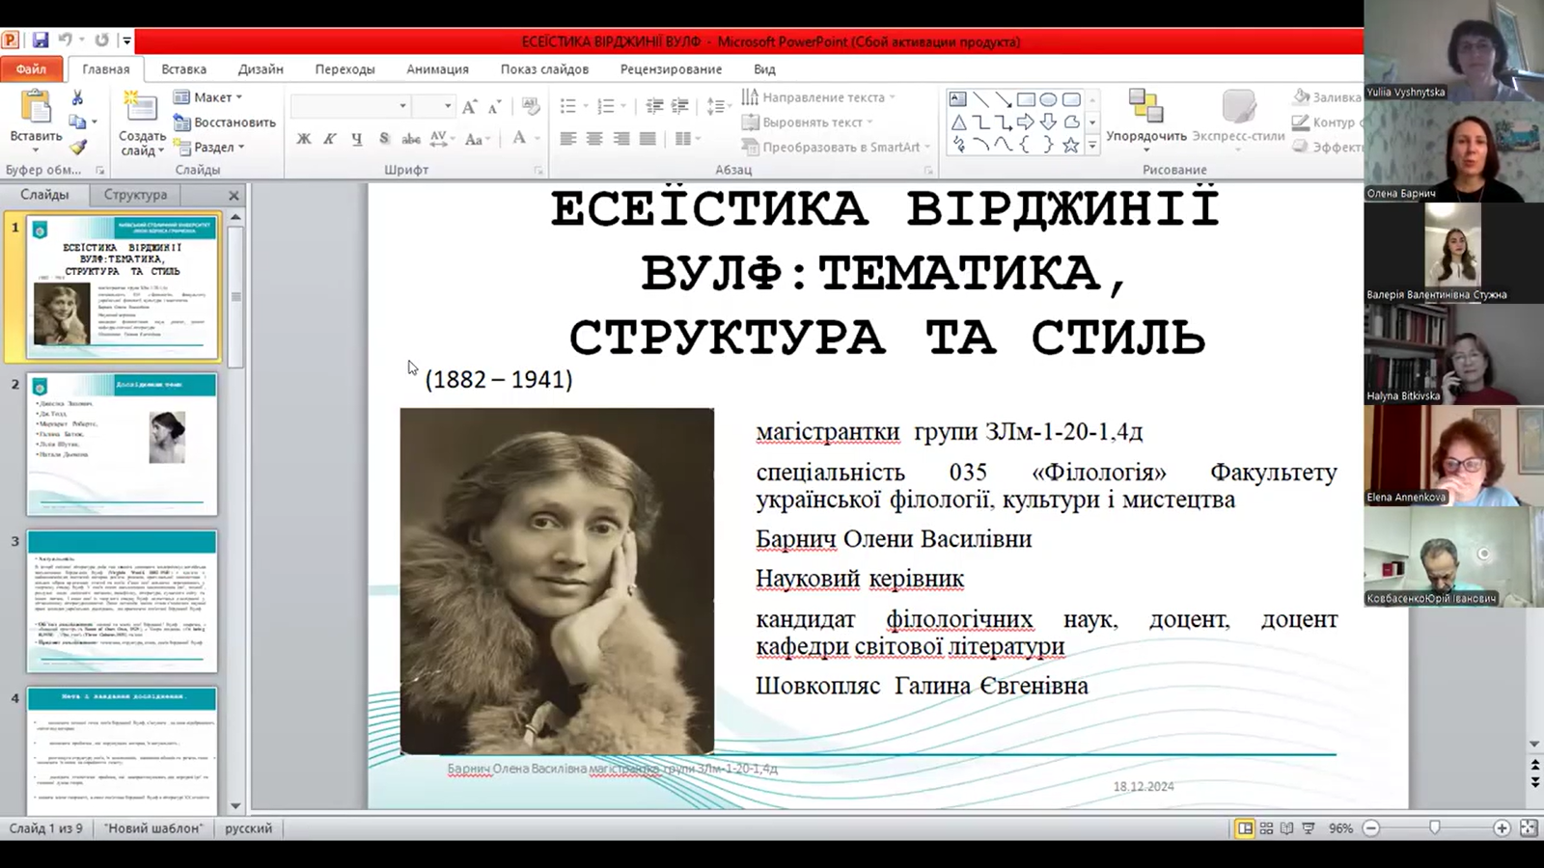
Task: Select the five-point star shape
Action: coord(1070,146)
